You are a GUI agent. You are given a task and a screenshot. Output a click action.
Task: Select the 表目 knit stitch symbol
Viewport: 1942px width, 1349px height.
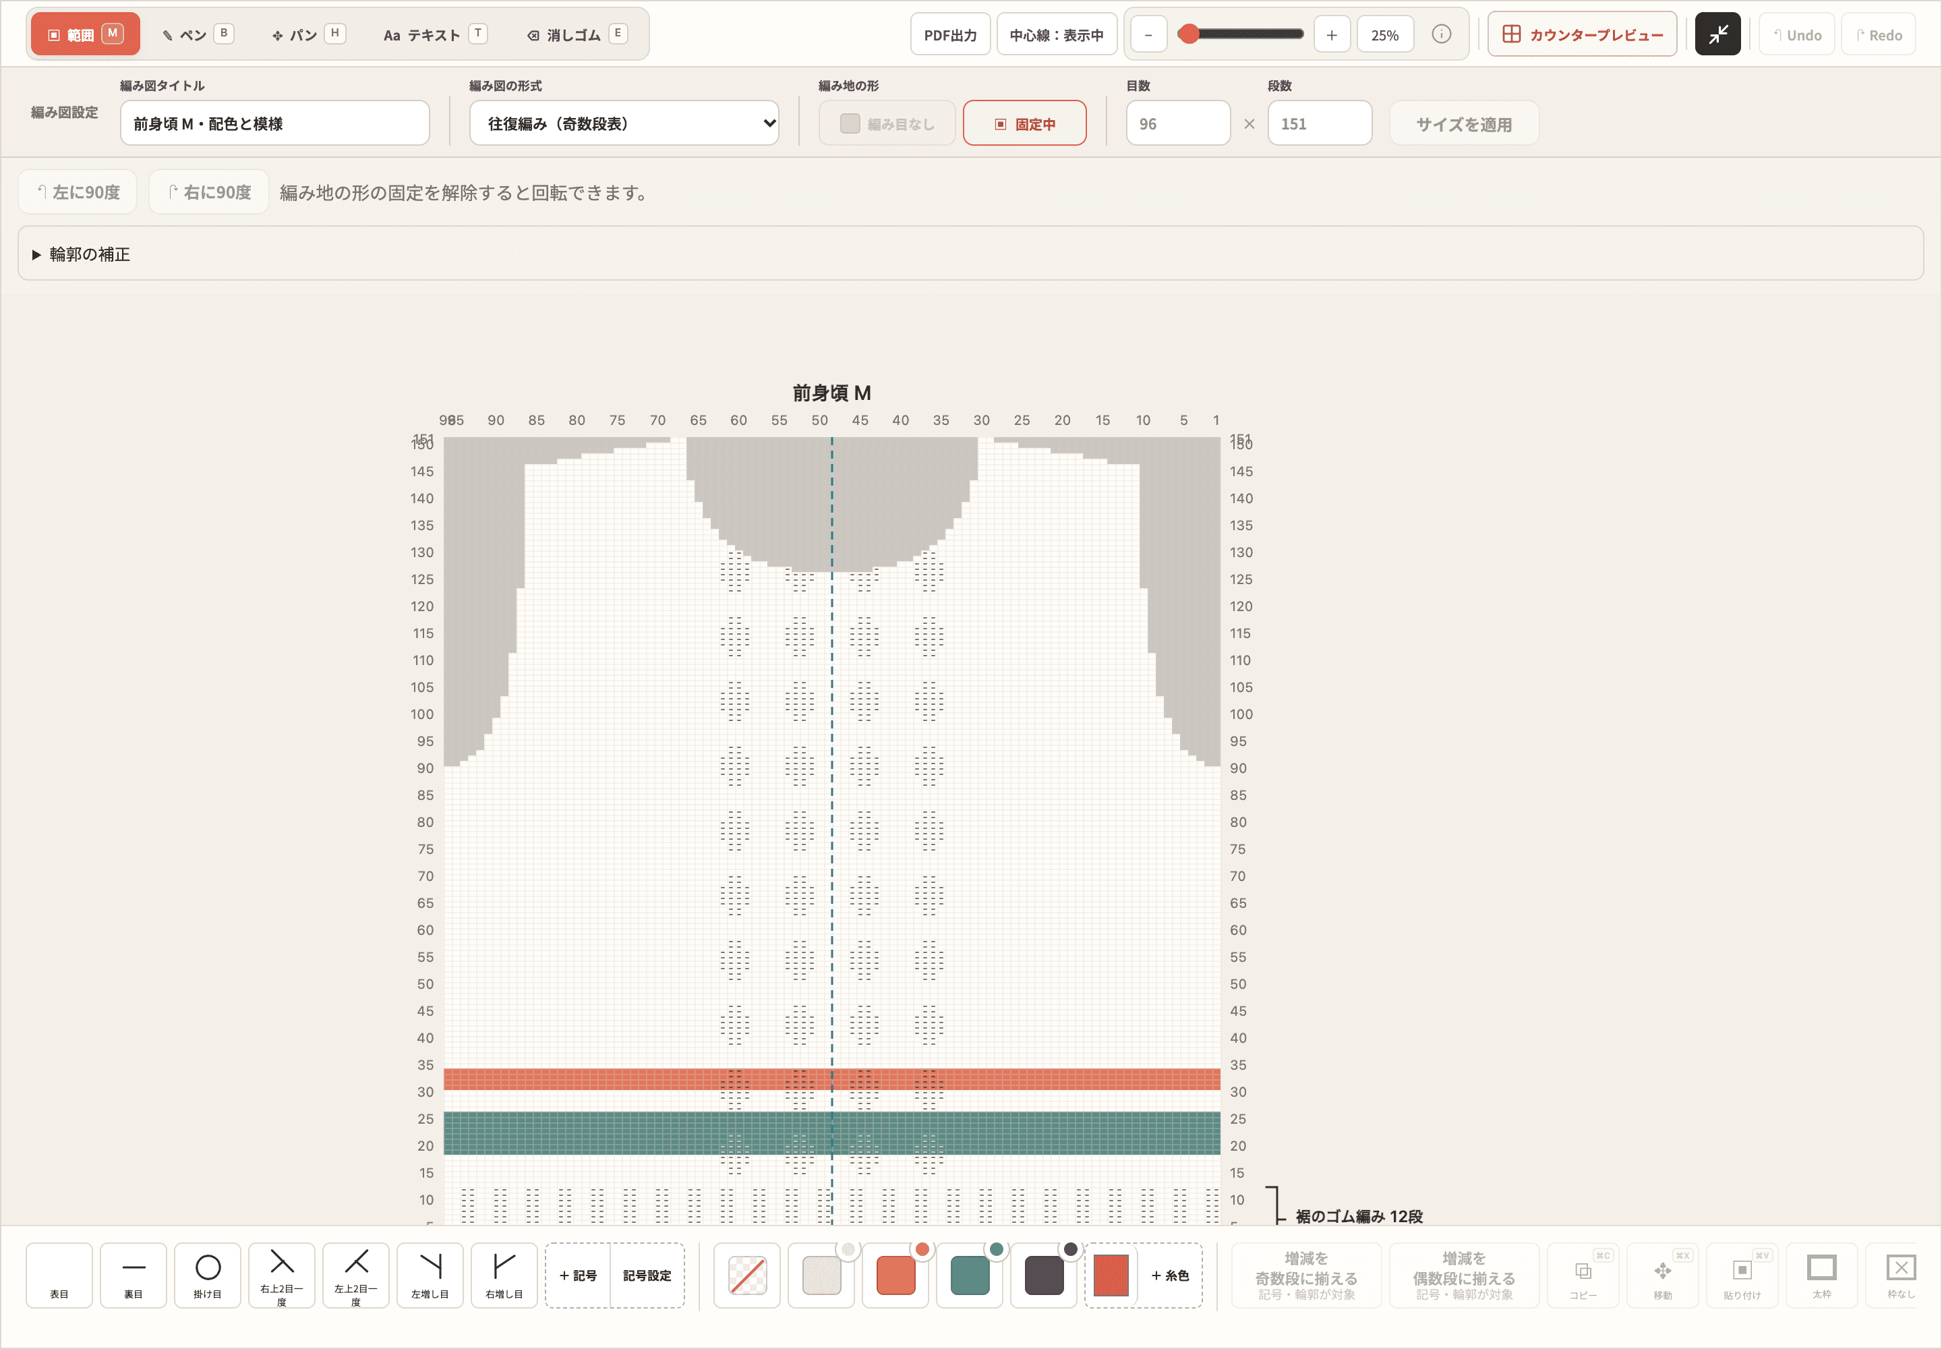pyautogui.click(x=59, y=1275)
